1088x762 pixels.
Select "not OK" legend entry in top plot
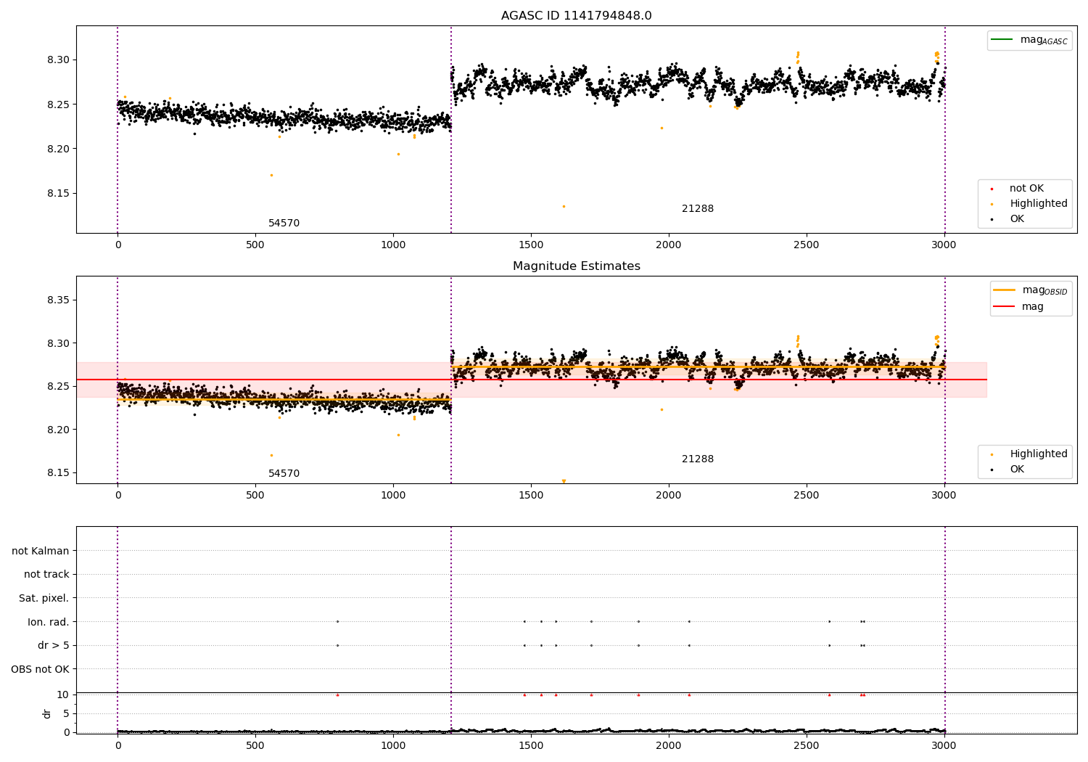point(1026,189)
